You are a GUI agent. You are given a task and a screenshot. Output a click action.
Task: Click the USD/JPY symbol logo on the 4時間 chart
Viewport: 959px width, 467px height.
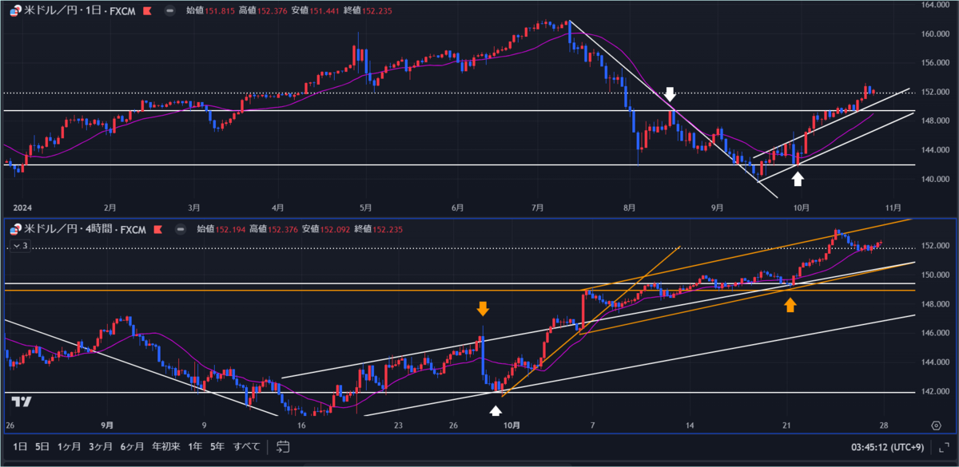point(15,229)
